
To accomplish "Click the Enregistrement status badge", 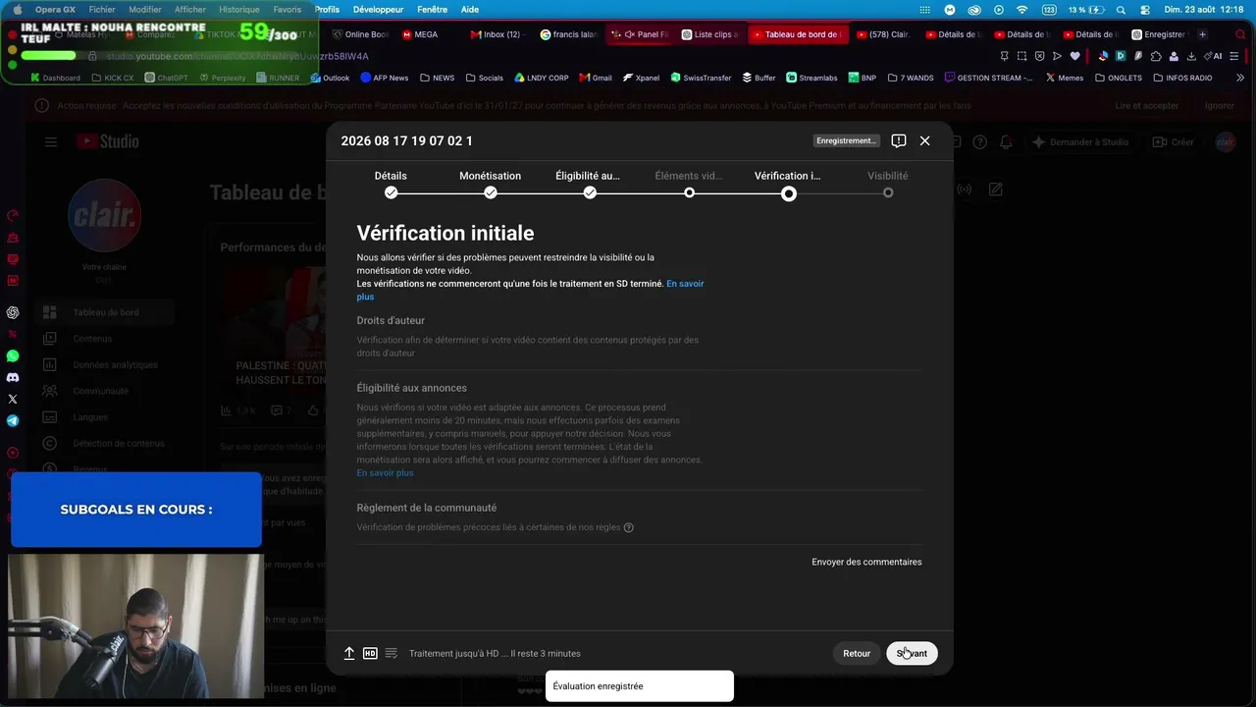I will 846,140.
